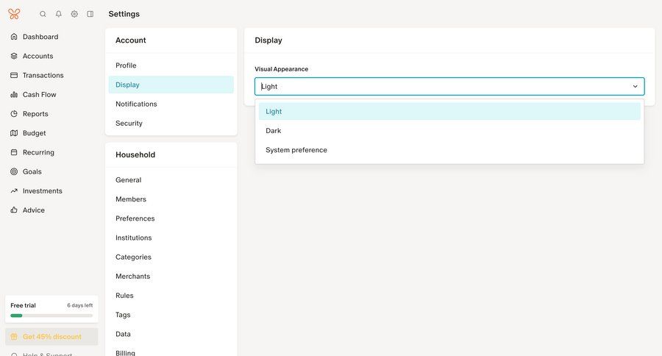The height and width of the screenshot is (356, 662).
Task: Click the Recurring calendar icon
Action: point(14,152)
